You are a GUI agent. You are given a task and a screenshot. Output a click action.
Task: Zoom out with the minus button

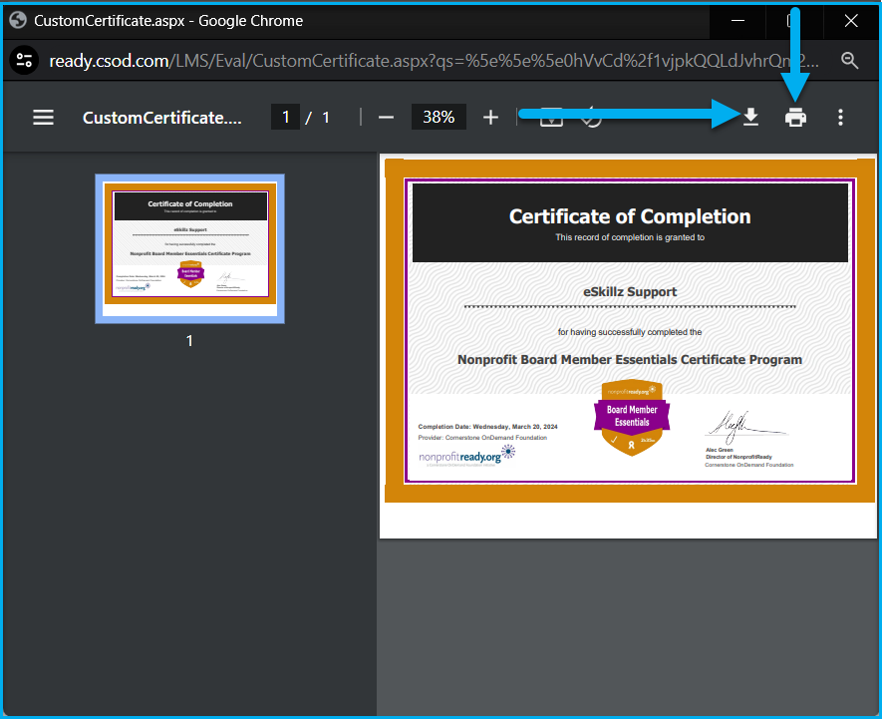tap(386, 117)
